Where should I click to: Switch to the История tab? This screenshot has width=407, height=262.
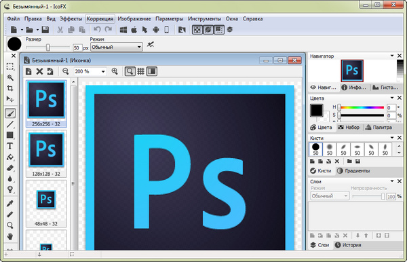coord(348,245)
